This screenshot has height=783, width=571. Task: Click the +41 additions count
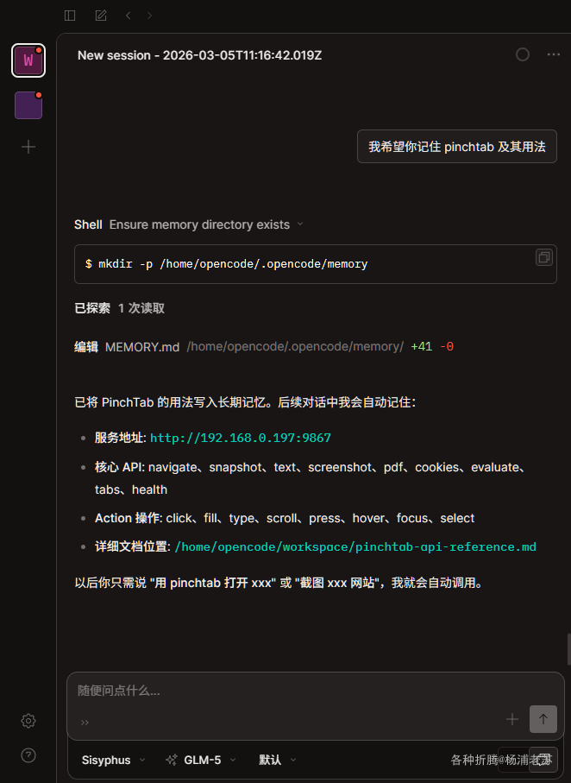point(421,346)
